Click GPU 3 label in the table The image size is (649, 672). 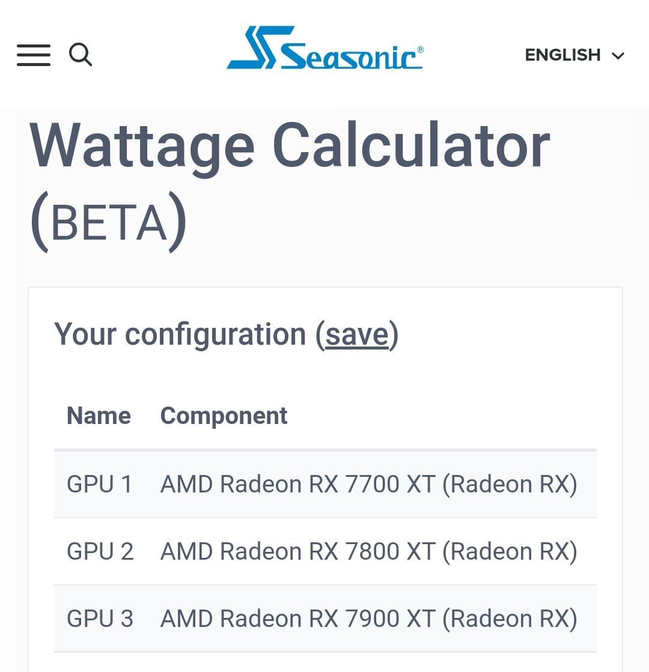click(100, 618)
